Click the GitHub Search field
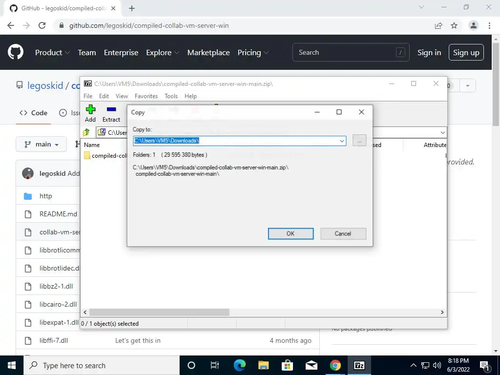Screen dimensions: 500x375 click(351, 52)
